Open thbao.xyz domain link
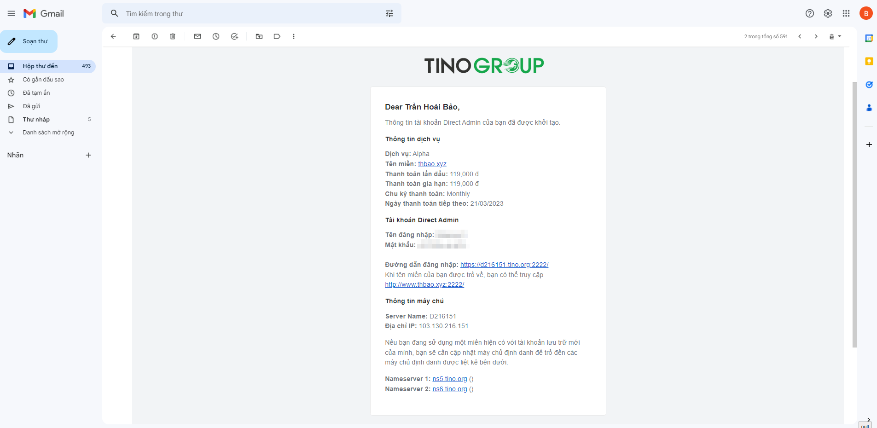Image resolution: width=877 pixels, height=428 pixels. point(432,164)
